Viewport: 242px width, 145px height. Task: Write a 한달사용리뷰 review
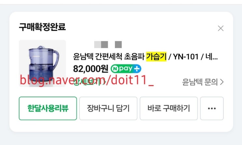pos(48,108)
